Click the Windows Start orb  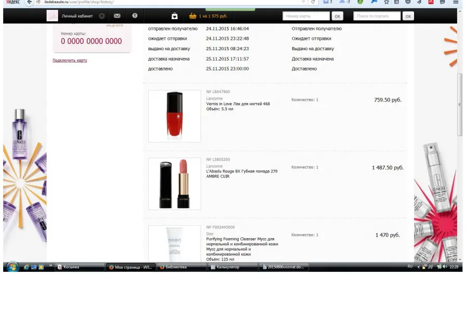coord(12,267)
